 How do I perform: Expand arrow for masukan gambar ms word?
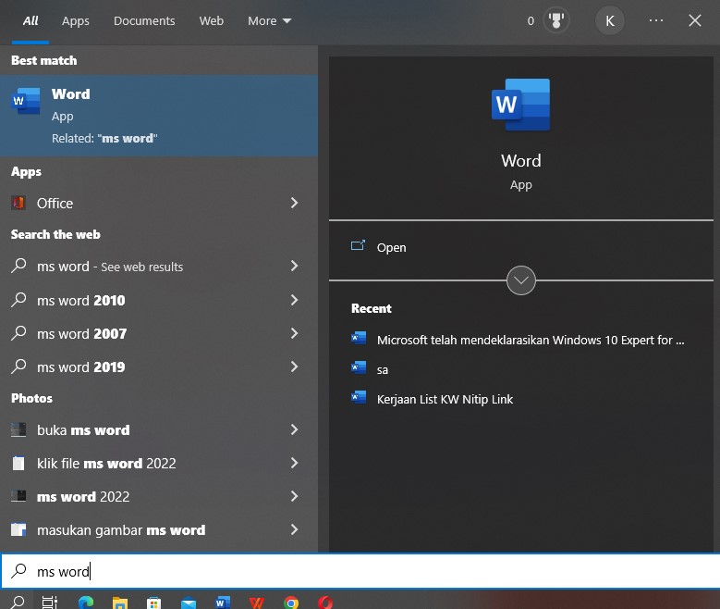(294, 529)
